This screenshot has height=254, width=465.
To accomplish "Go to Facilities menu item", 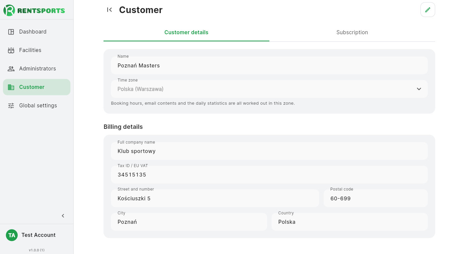I will point(37,50).
